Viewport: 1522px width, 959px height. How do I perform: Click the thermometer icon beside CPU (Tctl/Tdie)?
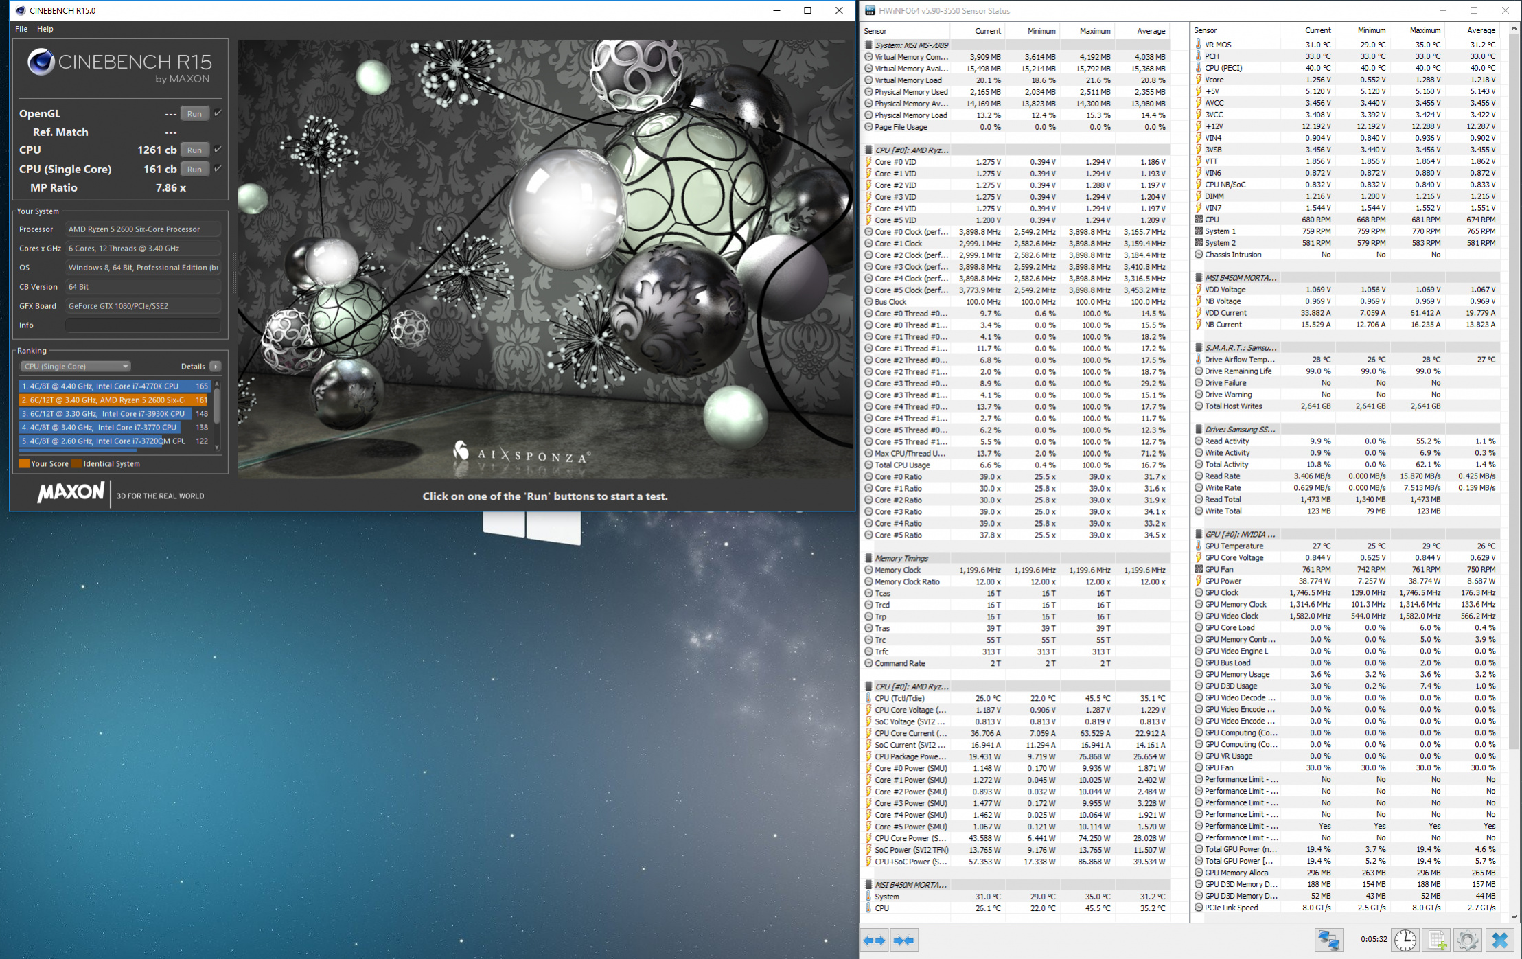tap(868, 698)
